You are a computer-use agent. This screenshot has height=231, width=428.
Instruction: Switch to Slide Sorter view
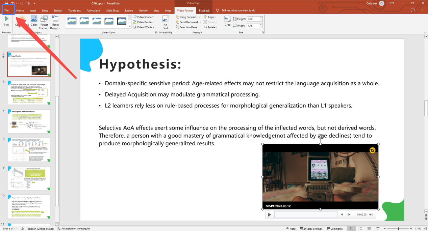pos(360,229)
